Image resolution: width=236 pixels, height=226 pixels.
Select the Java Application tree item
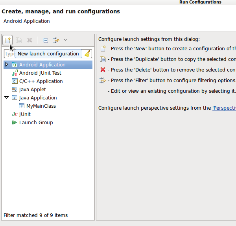tap(38, 97)
